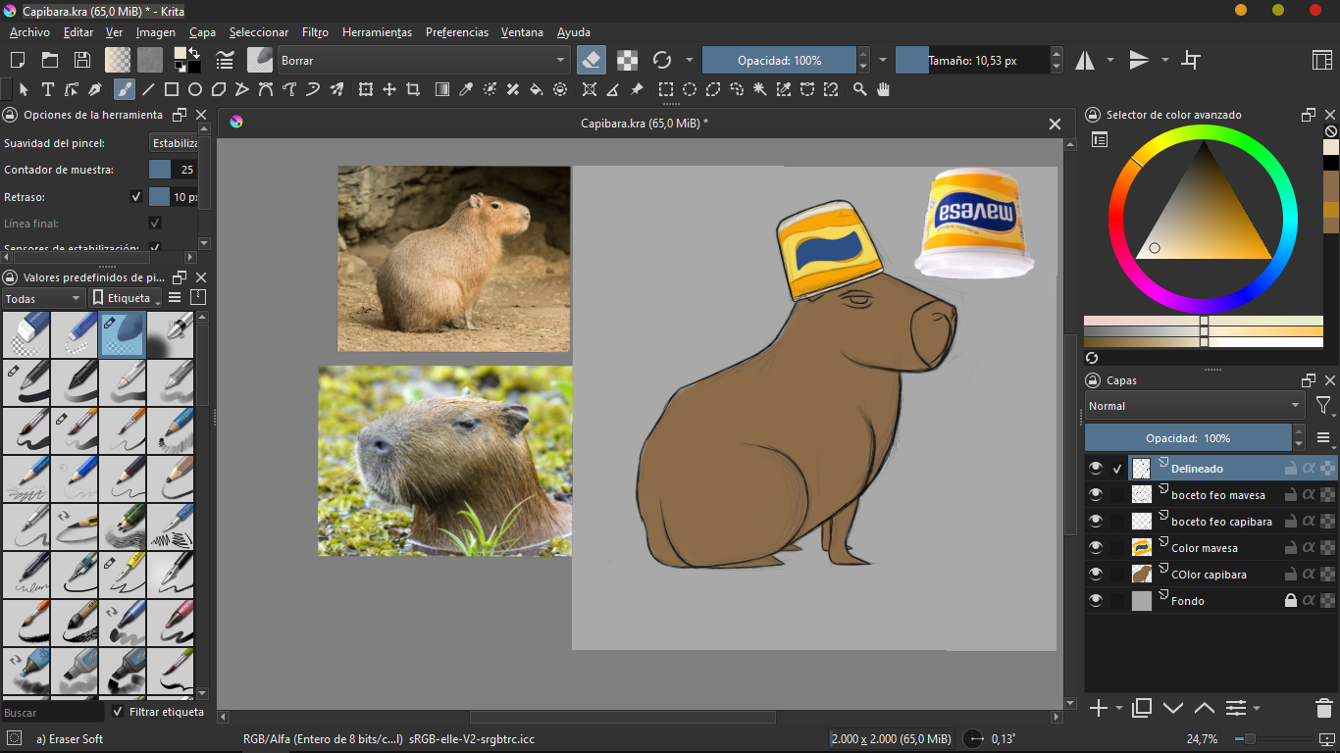Screen dimensions: 1340x753
Task: Hide the boceto feo mavesa layer
Action: coord(1096,495)
